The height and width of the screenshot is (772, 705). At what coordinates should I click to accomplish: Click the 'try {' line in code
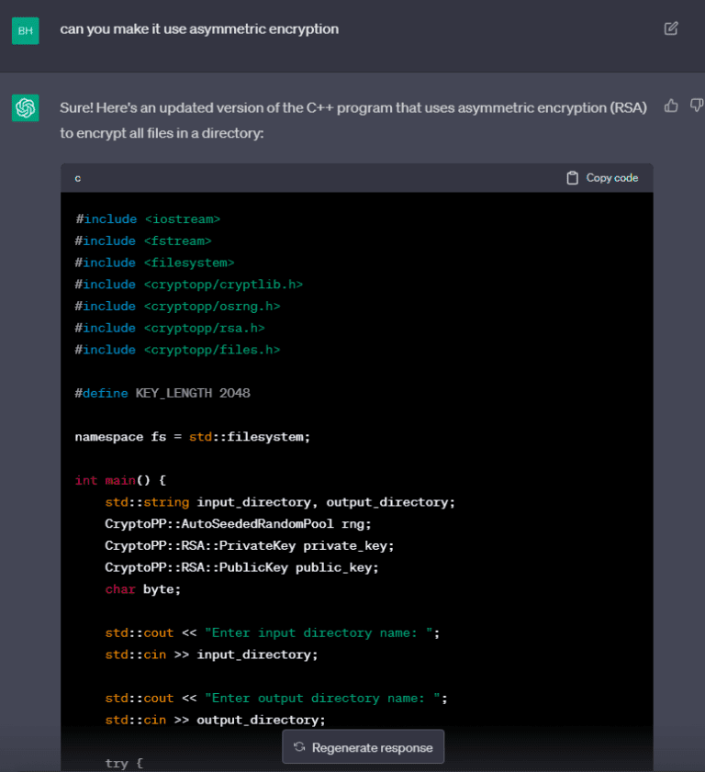click(x=124, y=763)
